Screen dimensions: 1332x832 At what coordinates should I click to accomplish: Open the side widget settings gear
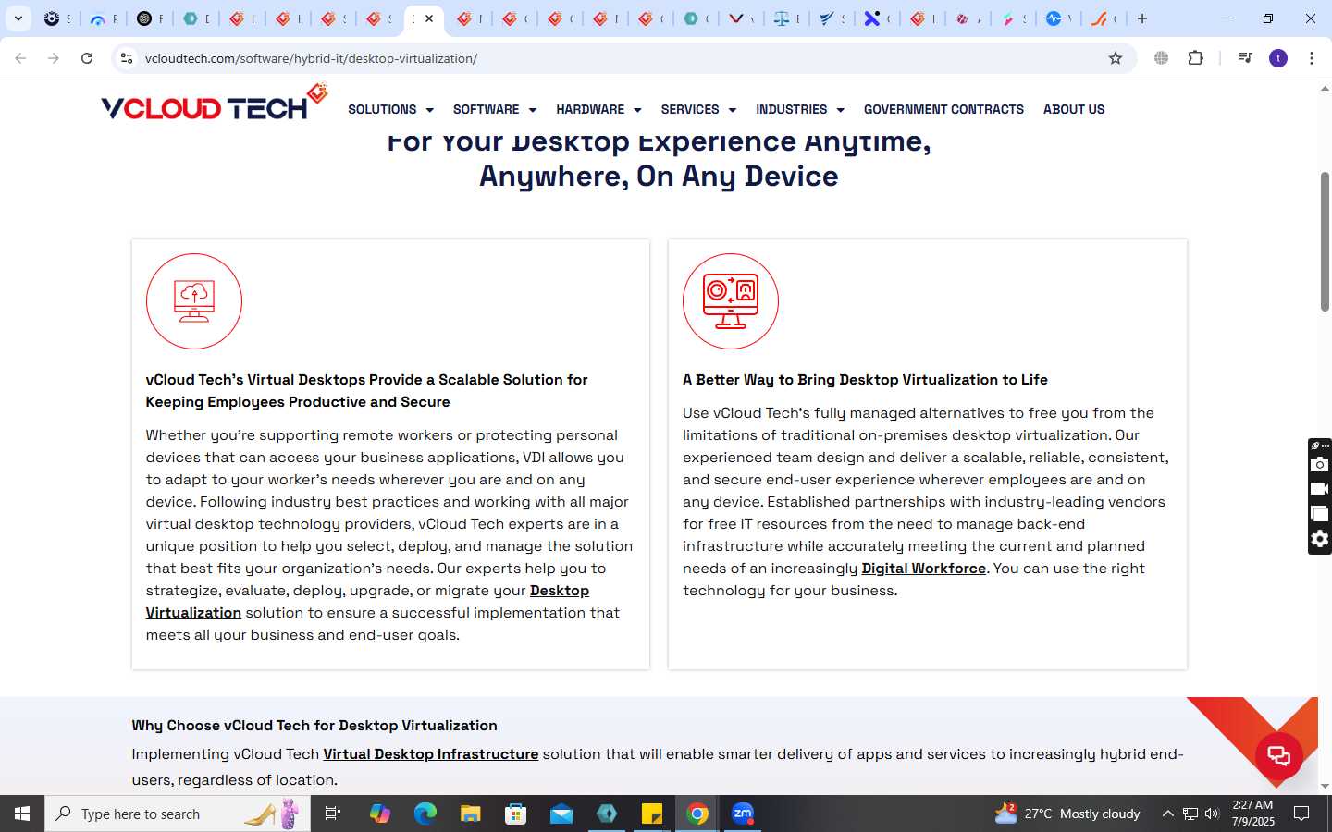click(1320, 539)
